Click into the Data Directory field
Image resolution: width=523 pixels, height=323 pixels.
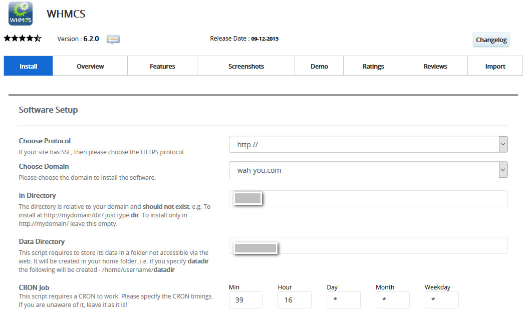[368, 245]
